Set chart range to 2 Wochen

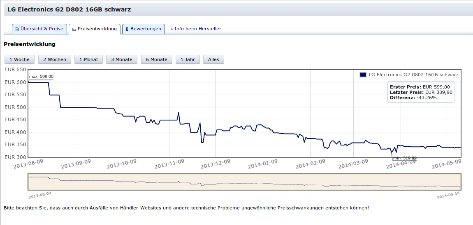tap(55, 59)
